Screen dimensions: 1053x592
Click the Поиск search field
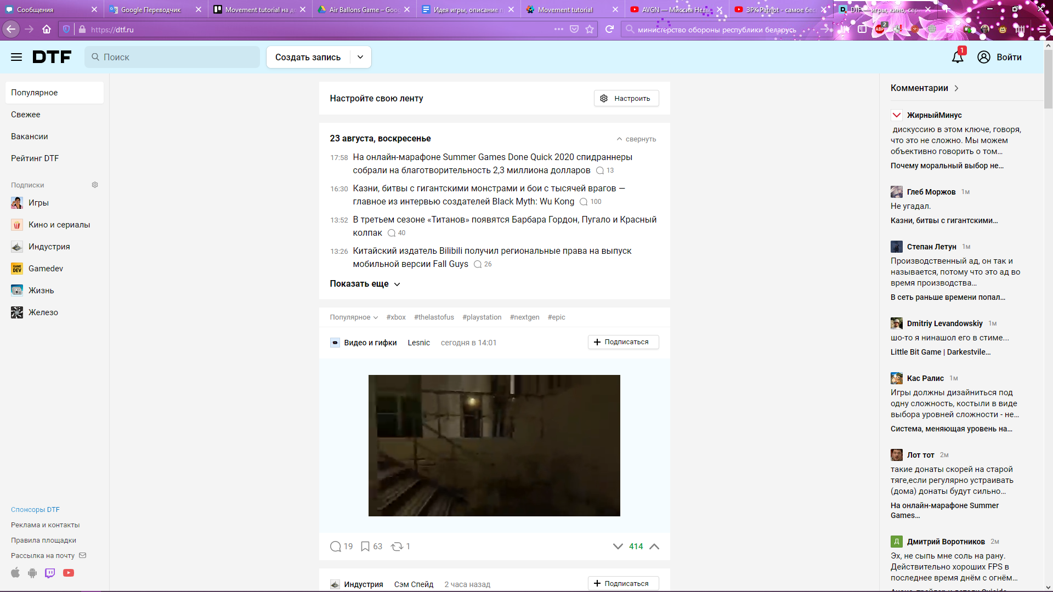click(172, 57)
